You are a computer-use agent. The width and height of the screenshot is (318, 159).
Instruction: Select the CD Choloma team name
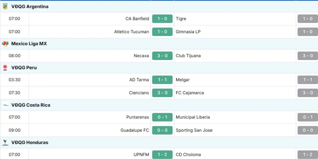pyautogui.click(x=188, y=154)
